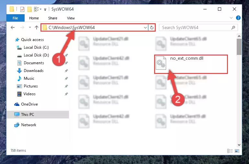Open Pictures in the sidebar
Image resolution: width=249 pixels, height=164 pixels.
tap(31, 86)
